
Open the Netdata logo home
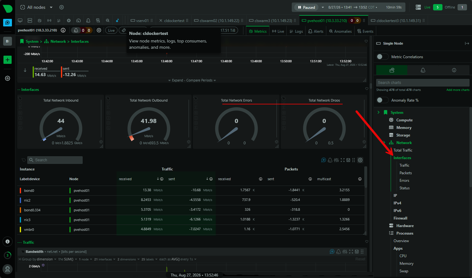(8, 8)
